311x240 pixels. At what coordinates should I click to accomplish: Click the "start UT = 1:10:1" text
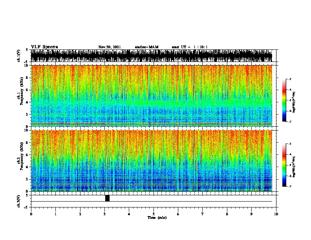click(x=190, y=47)
